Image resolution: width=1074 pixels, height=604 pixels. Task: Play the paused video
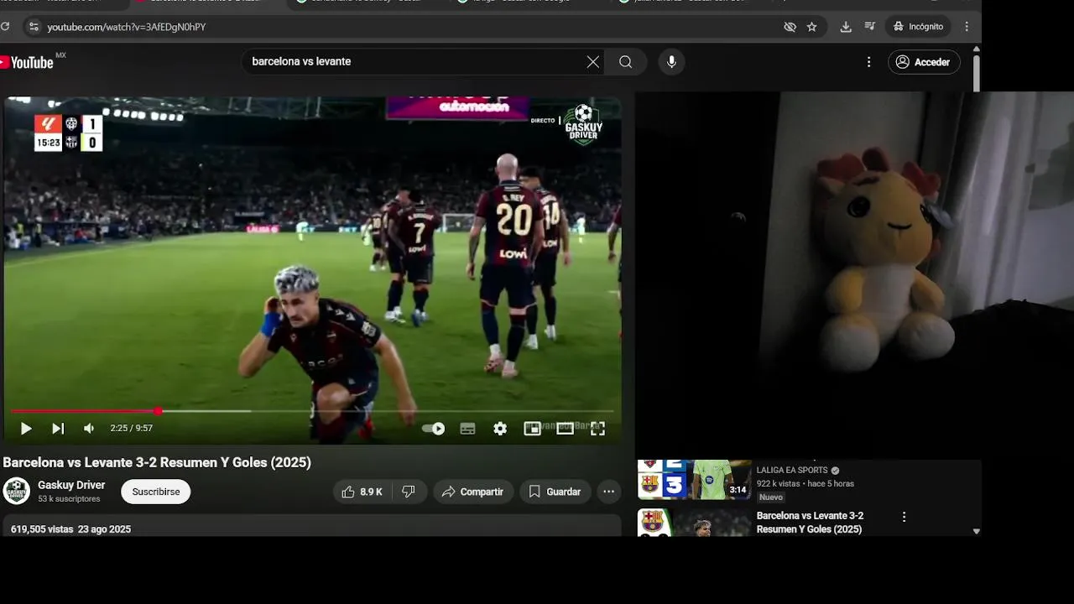(x=26, y=429)
